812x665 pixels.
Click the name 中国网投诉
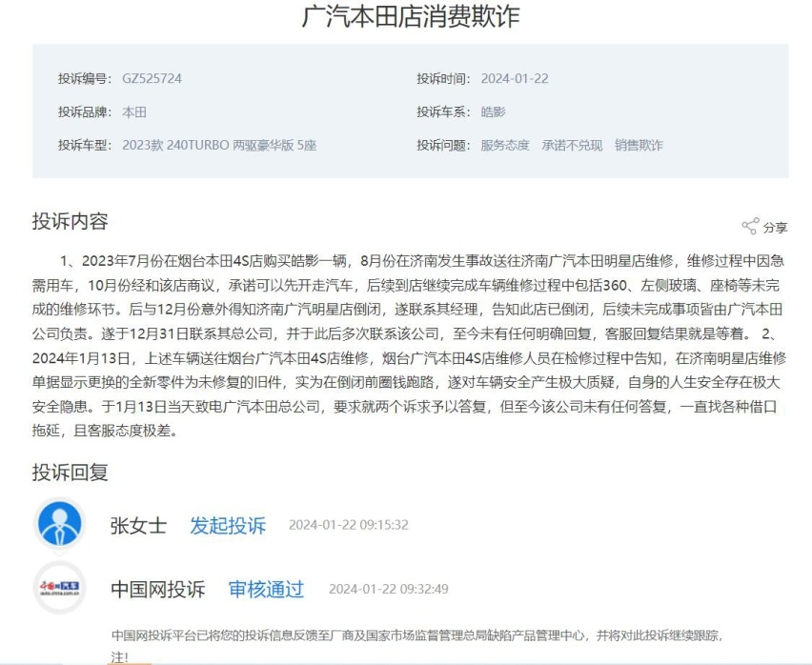coord(158,589)
